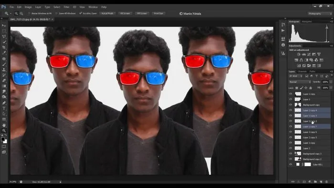Screen dimensions: 334x188
Task: Switch to the Navigator tab
Action: [307, 21]
